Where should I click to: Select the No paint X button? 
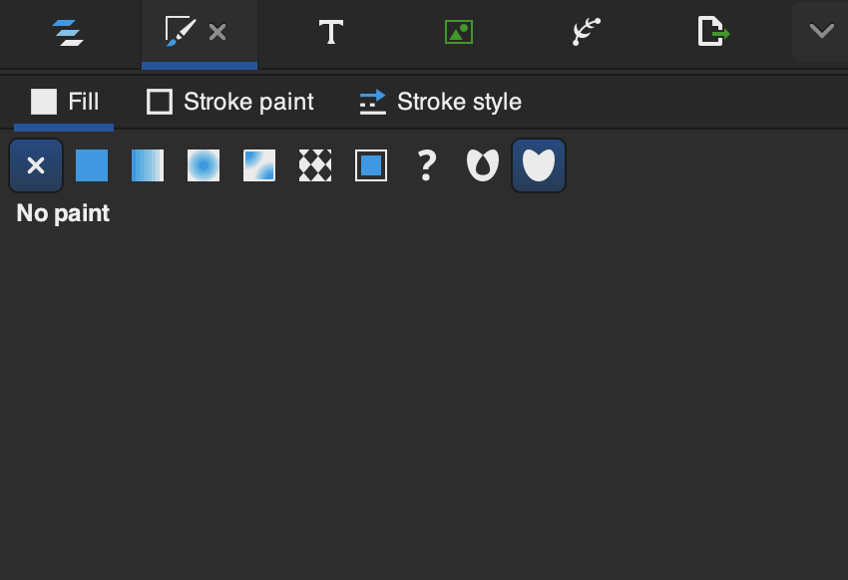click(36, 165)
